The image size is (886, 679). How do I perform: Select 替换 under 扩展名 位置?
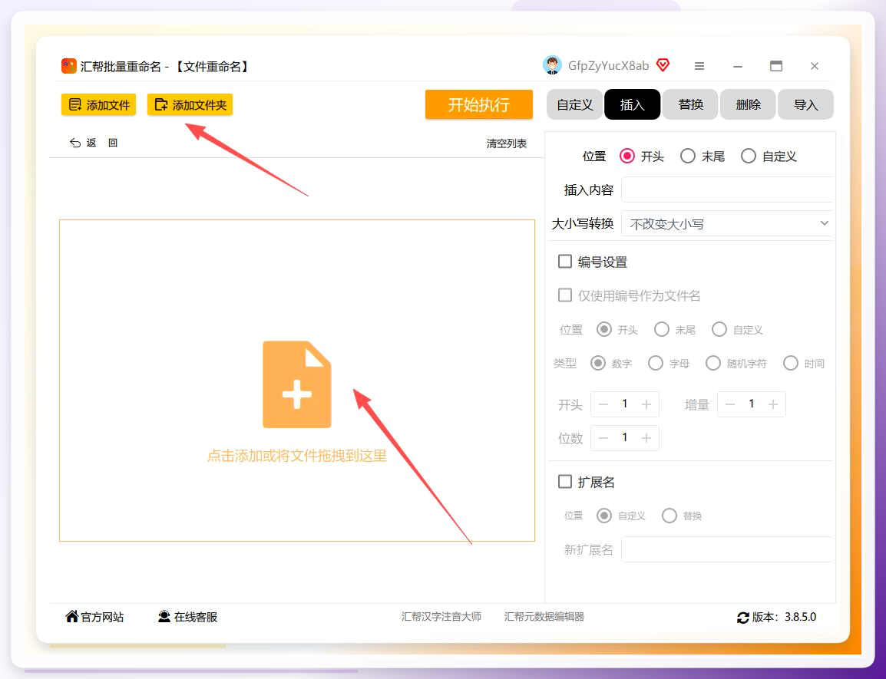669,516
